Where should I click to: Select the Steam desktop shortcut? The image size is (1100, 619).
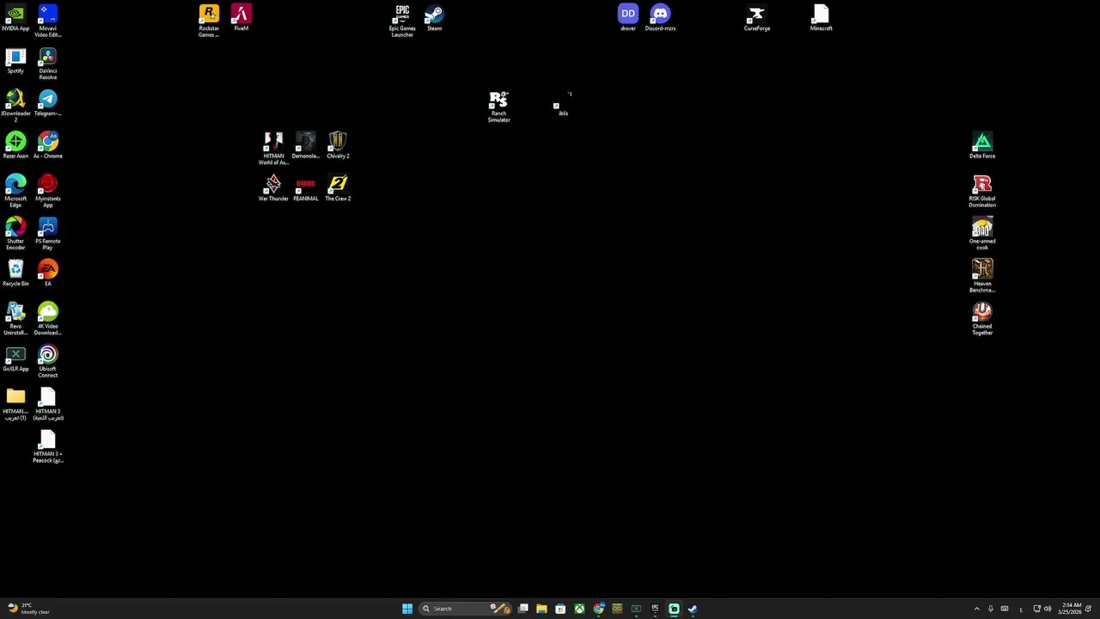[x=434, y=18]
